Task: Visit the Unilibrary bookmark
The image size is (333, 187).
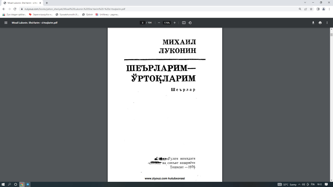Action: click(x=107, y=14)
